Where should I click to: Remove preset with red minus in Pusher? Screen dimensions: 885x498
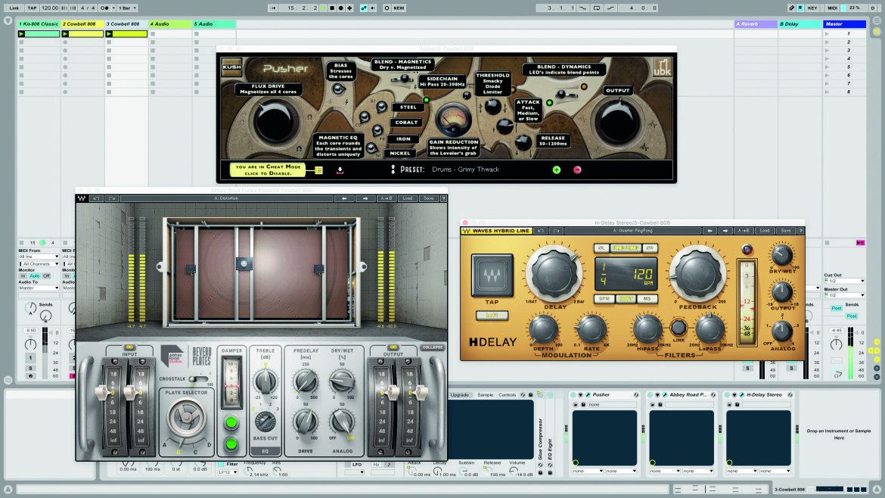(577, 170)
